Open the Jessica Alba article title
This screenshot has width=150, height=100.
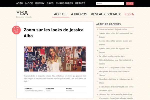[53, 33]
